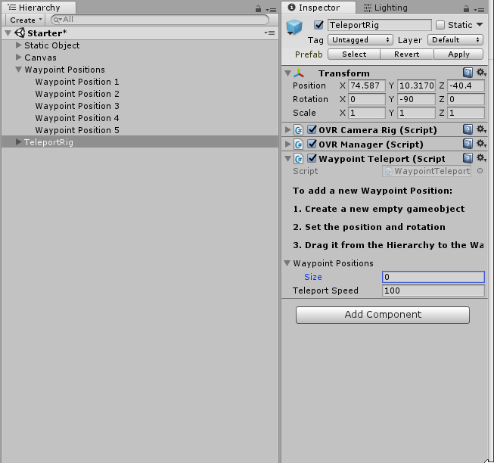Click the Add Component button
Image resolution: width=494 pixels, height=463 pixels.
click(382, 315)
